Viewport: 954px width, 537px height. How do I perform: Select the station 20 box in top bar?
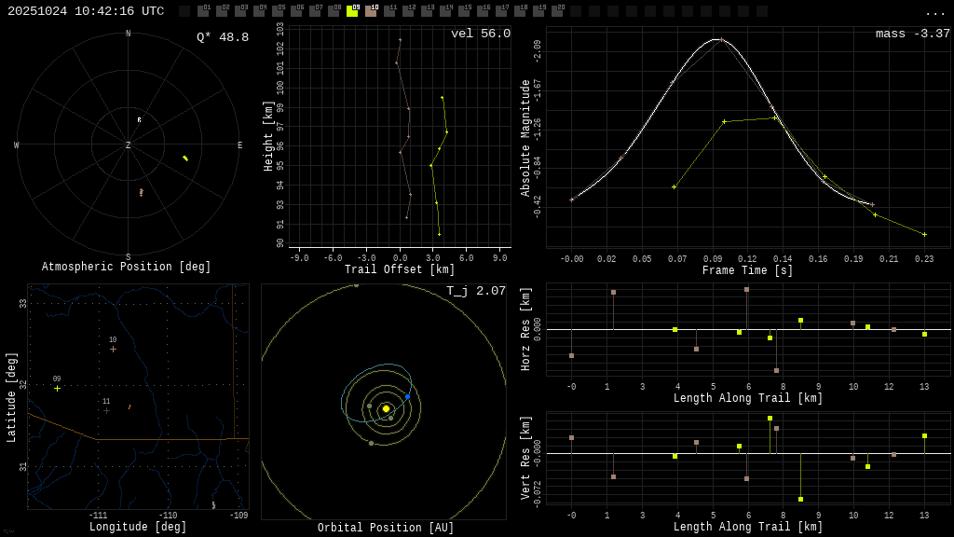tap(557, 11)
